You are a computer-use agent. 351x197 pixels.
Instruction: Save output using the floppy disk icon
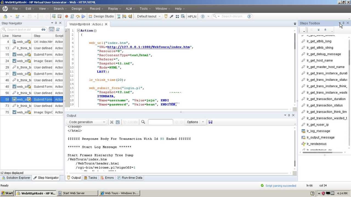point(210,122)
